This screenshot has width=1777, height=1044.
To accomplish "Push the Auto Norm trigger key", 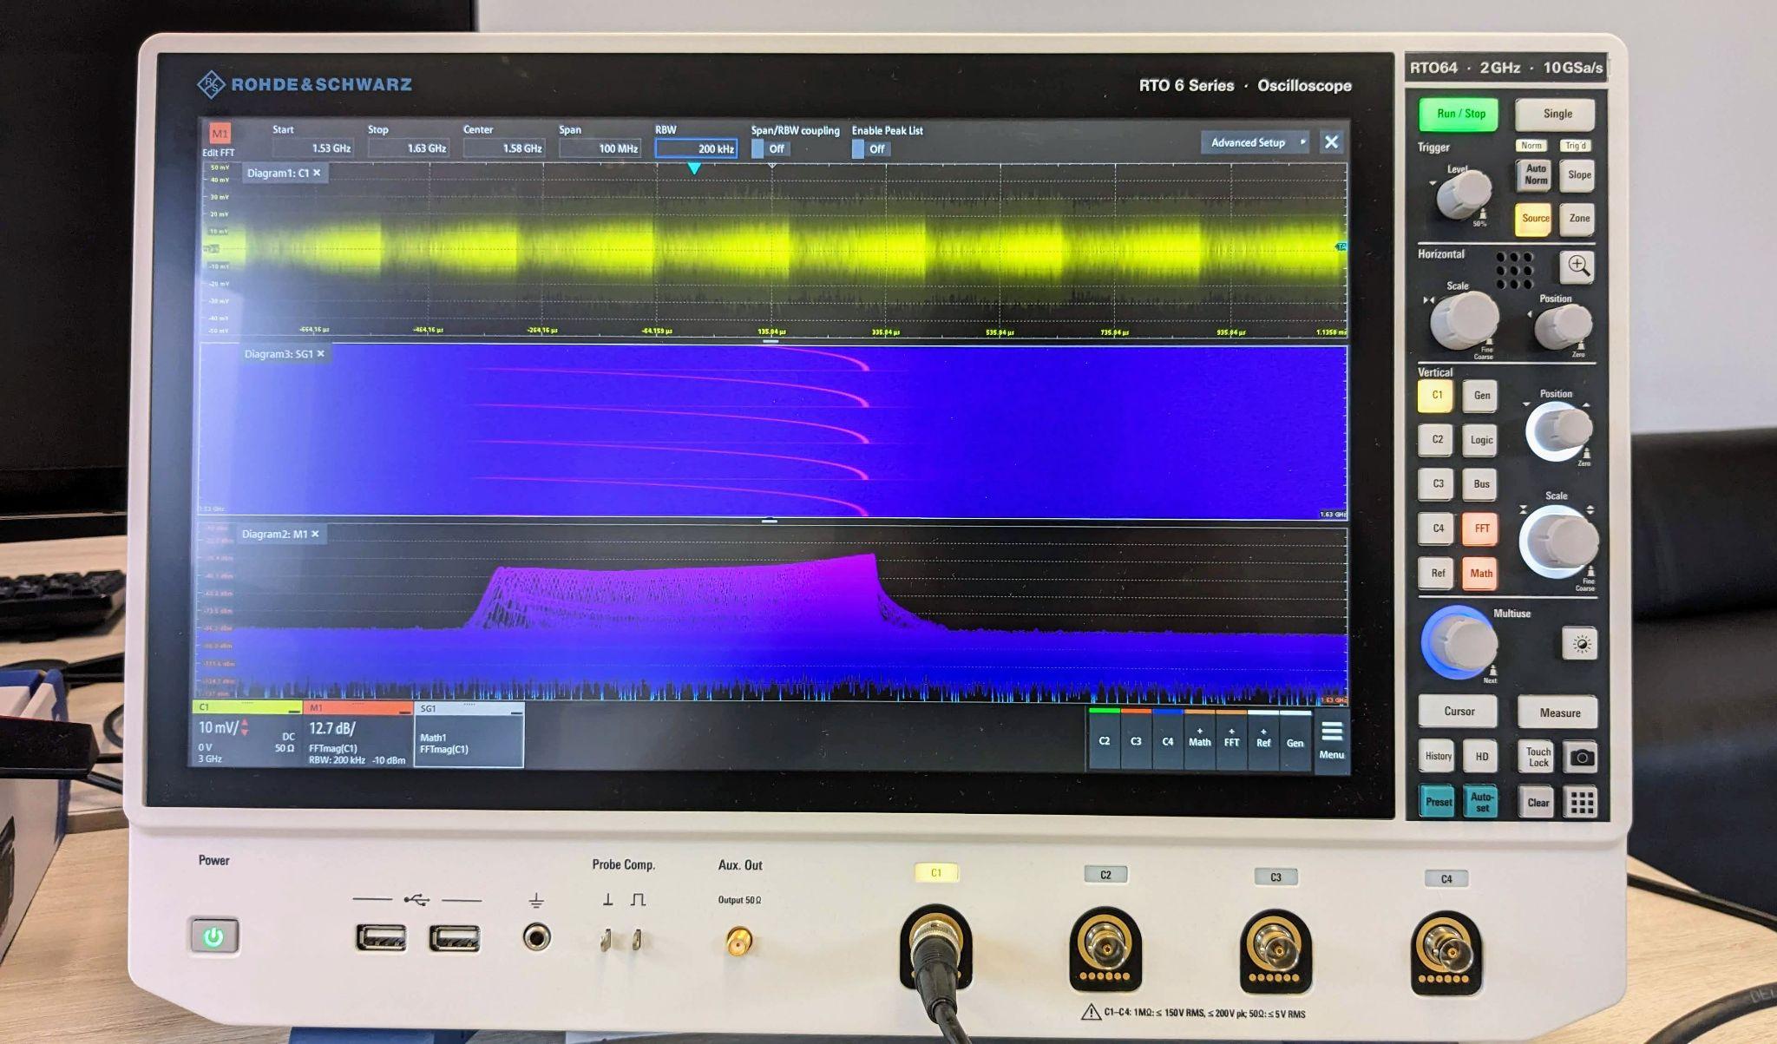I will tap(1535, 174).
